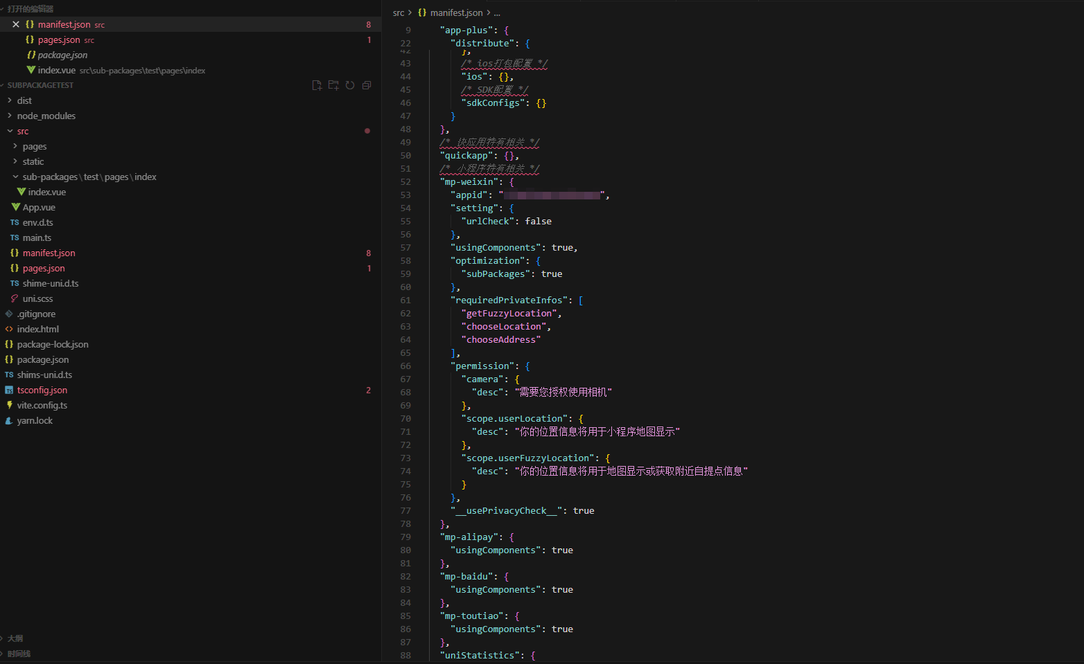Image resolution: width=1084 pixels, height=664 pixels.
Task: Click manifest.json in the breadcrumb path
Action: coord(456,12)
